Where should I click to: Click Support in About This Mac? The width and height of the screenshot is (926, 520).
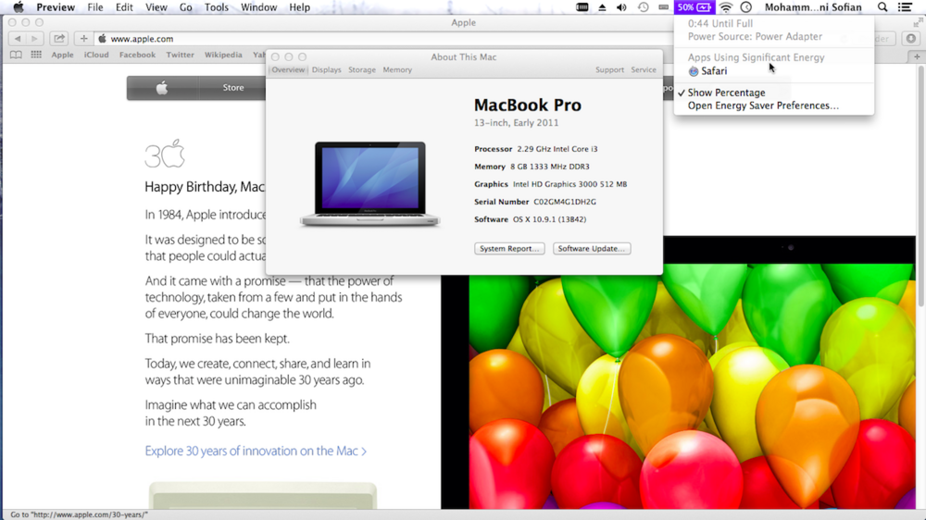(x=609, y=69)
